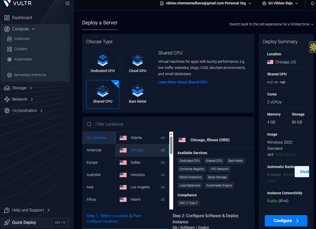Select Shared CPU server type
Screen dimensions: 316x229
[103, 94]
